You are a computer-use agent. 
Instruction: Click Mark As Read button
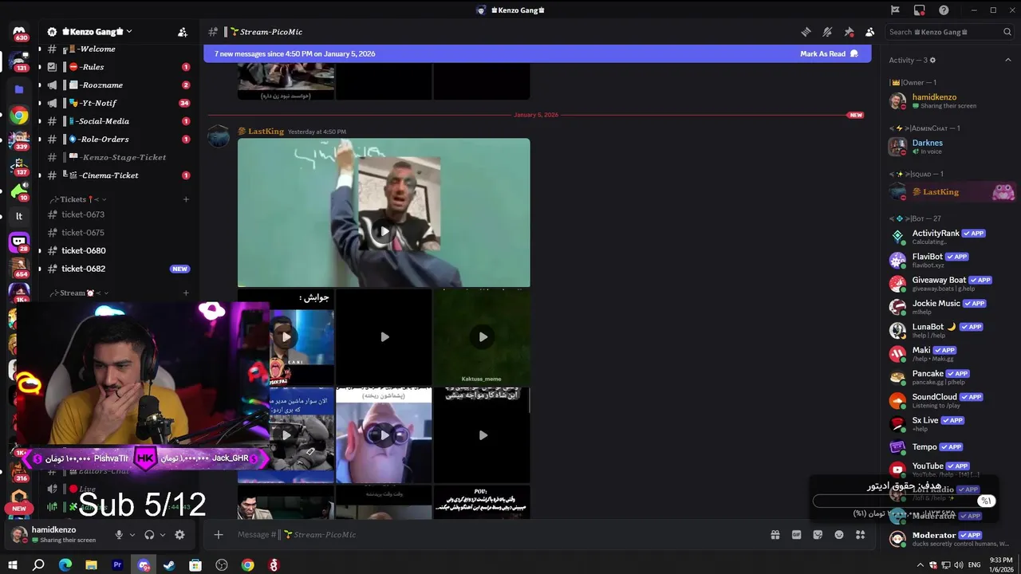(829, 53)
